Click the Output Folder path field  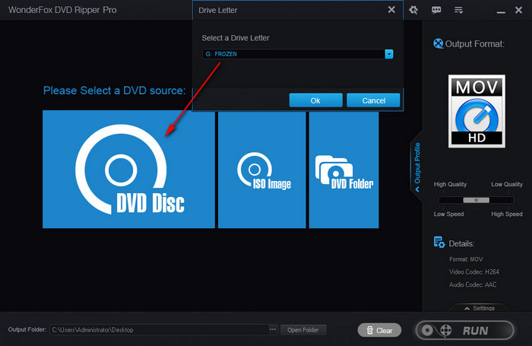pyautogui.click(x=159, y=330)
